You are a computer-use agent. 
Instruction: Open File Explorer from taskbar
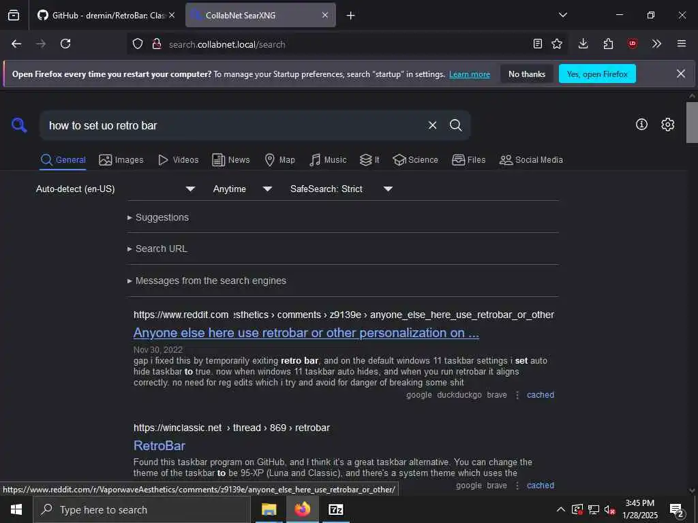coord(269,509)
